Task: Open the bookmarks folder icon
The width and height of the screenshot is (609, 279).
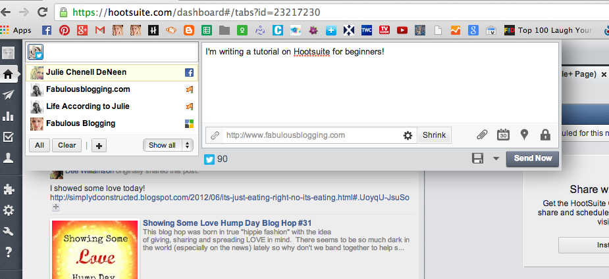Action: (x=225, y=30)
